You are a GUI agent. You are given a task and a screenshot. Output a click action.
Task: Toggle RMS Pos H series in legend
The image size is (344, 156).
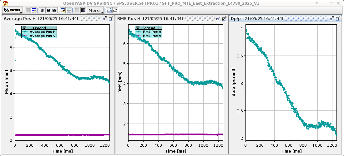coord(152,32)
